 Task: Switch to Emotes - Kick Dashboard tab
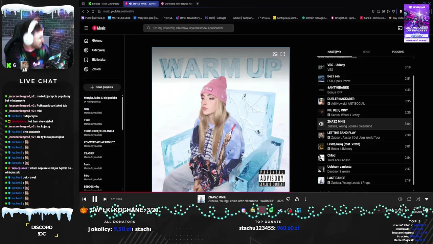point(104,4)
